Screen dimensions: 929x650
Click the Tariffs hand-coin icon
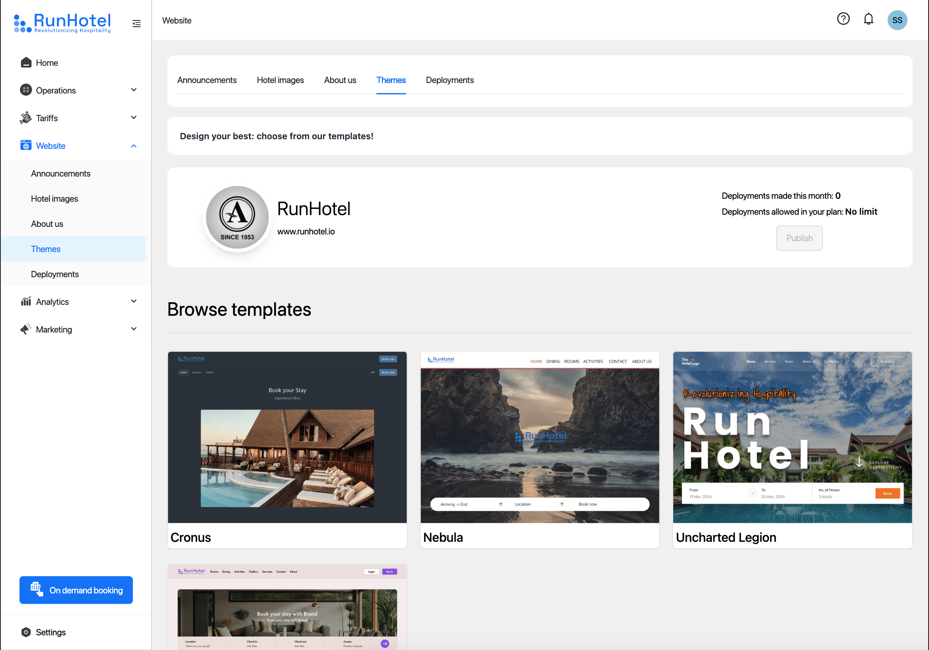click(x=26, y=118)
